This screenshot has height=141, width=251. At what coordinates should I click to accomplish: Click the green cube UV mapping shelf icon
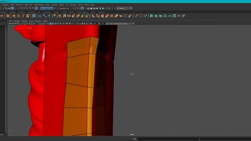coord(165,16)
